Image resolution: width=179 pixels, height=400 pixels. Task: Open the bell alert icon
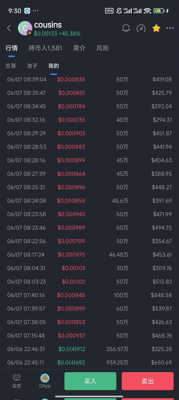[126, 28]
